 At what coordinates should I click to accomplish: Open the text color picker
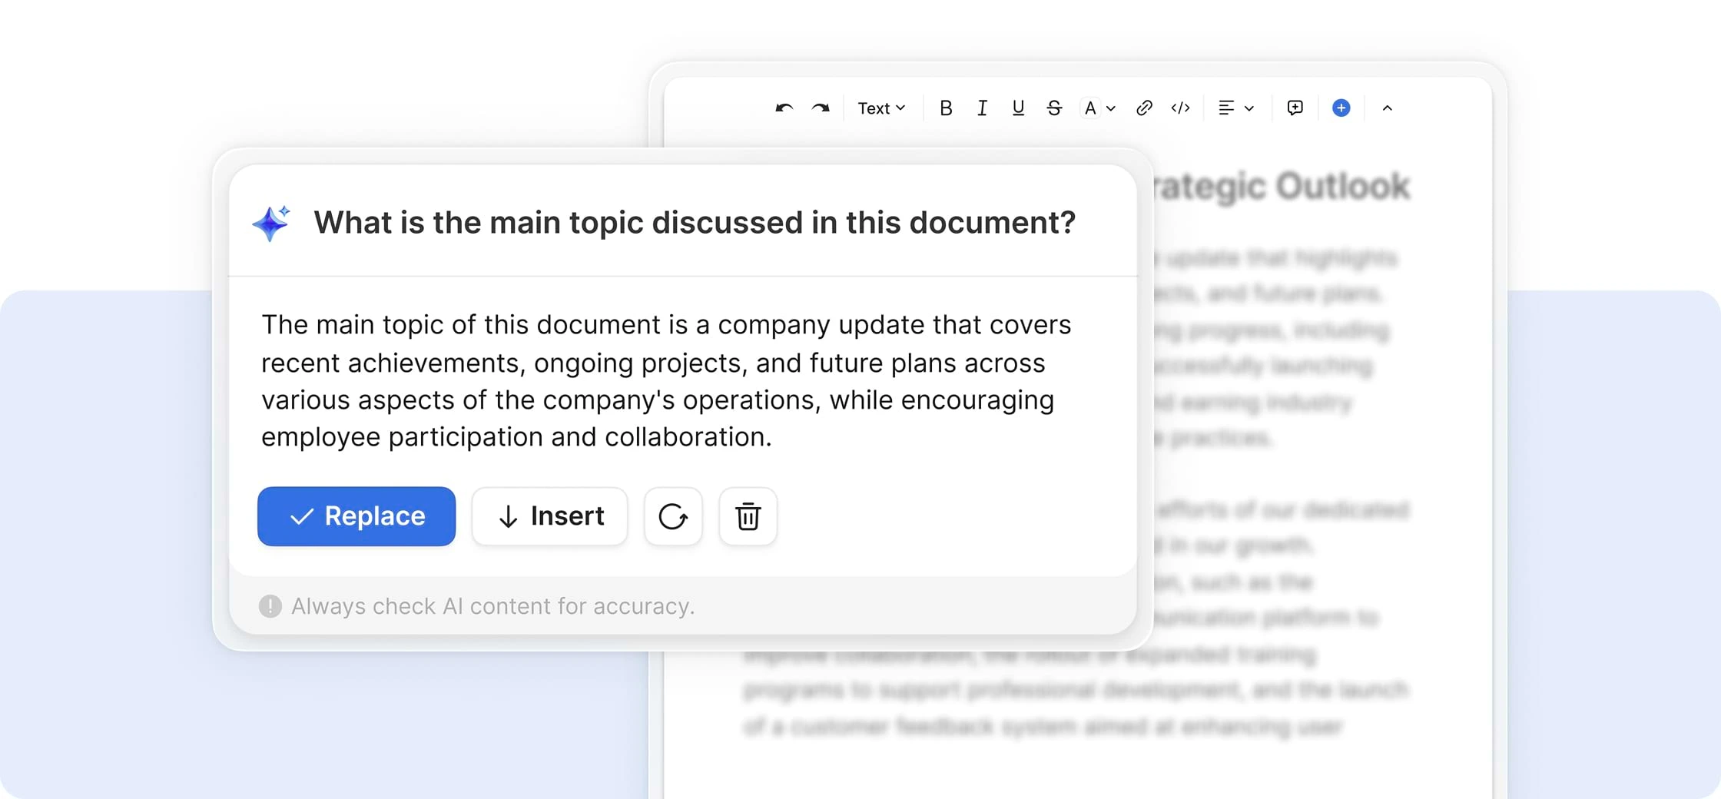coord(1098,108)
